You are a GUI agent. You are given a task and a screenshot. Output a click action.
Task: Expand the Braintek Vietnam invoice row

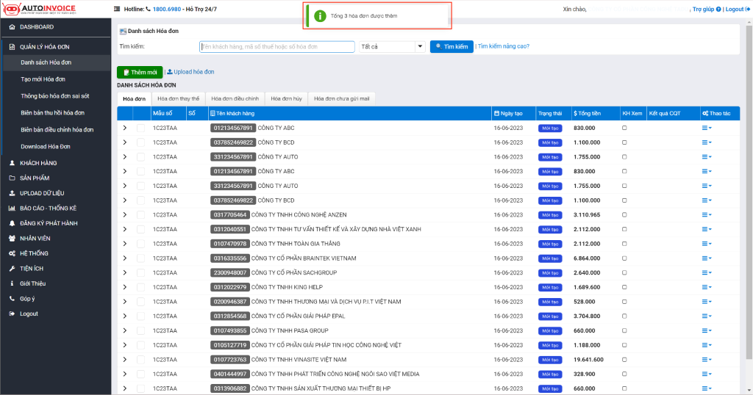125,258
